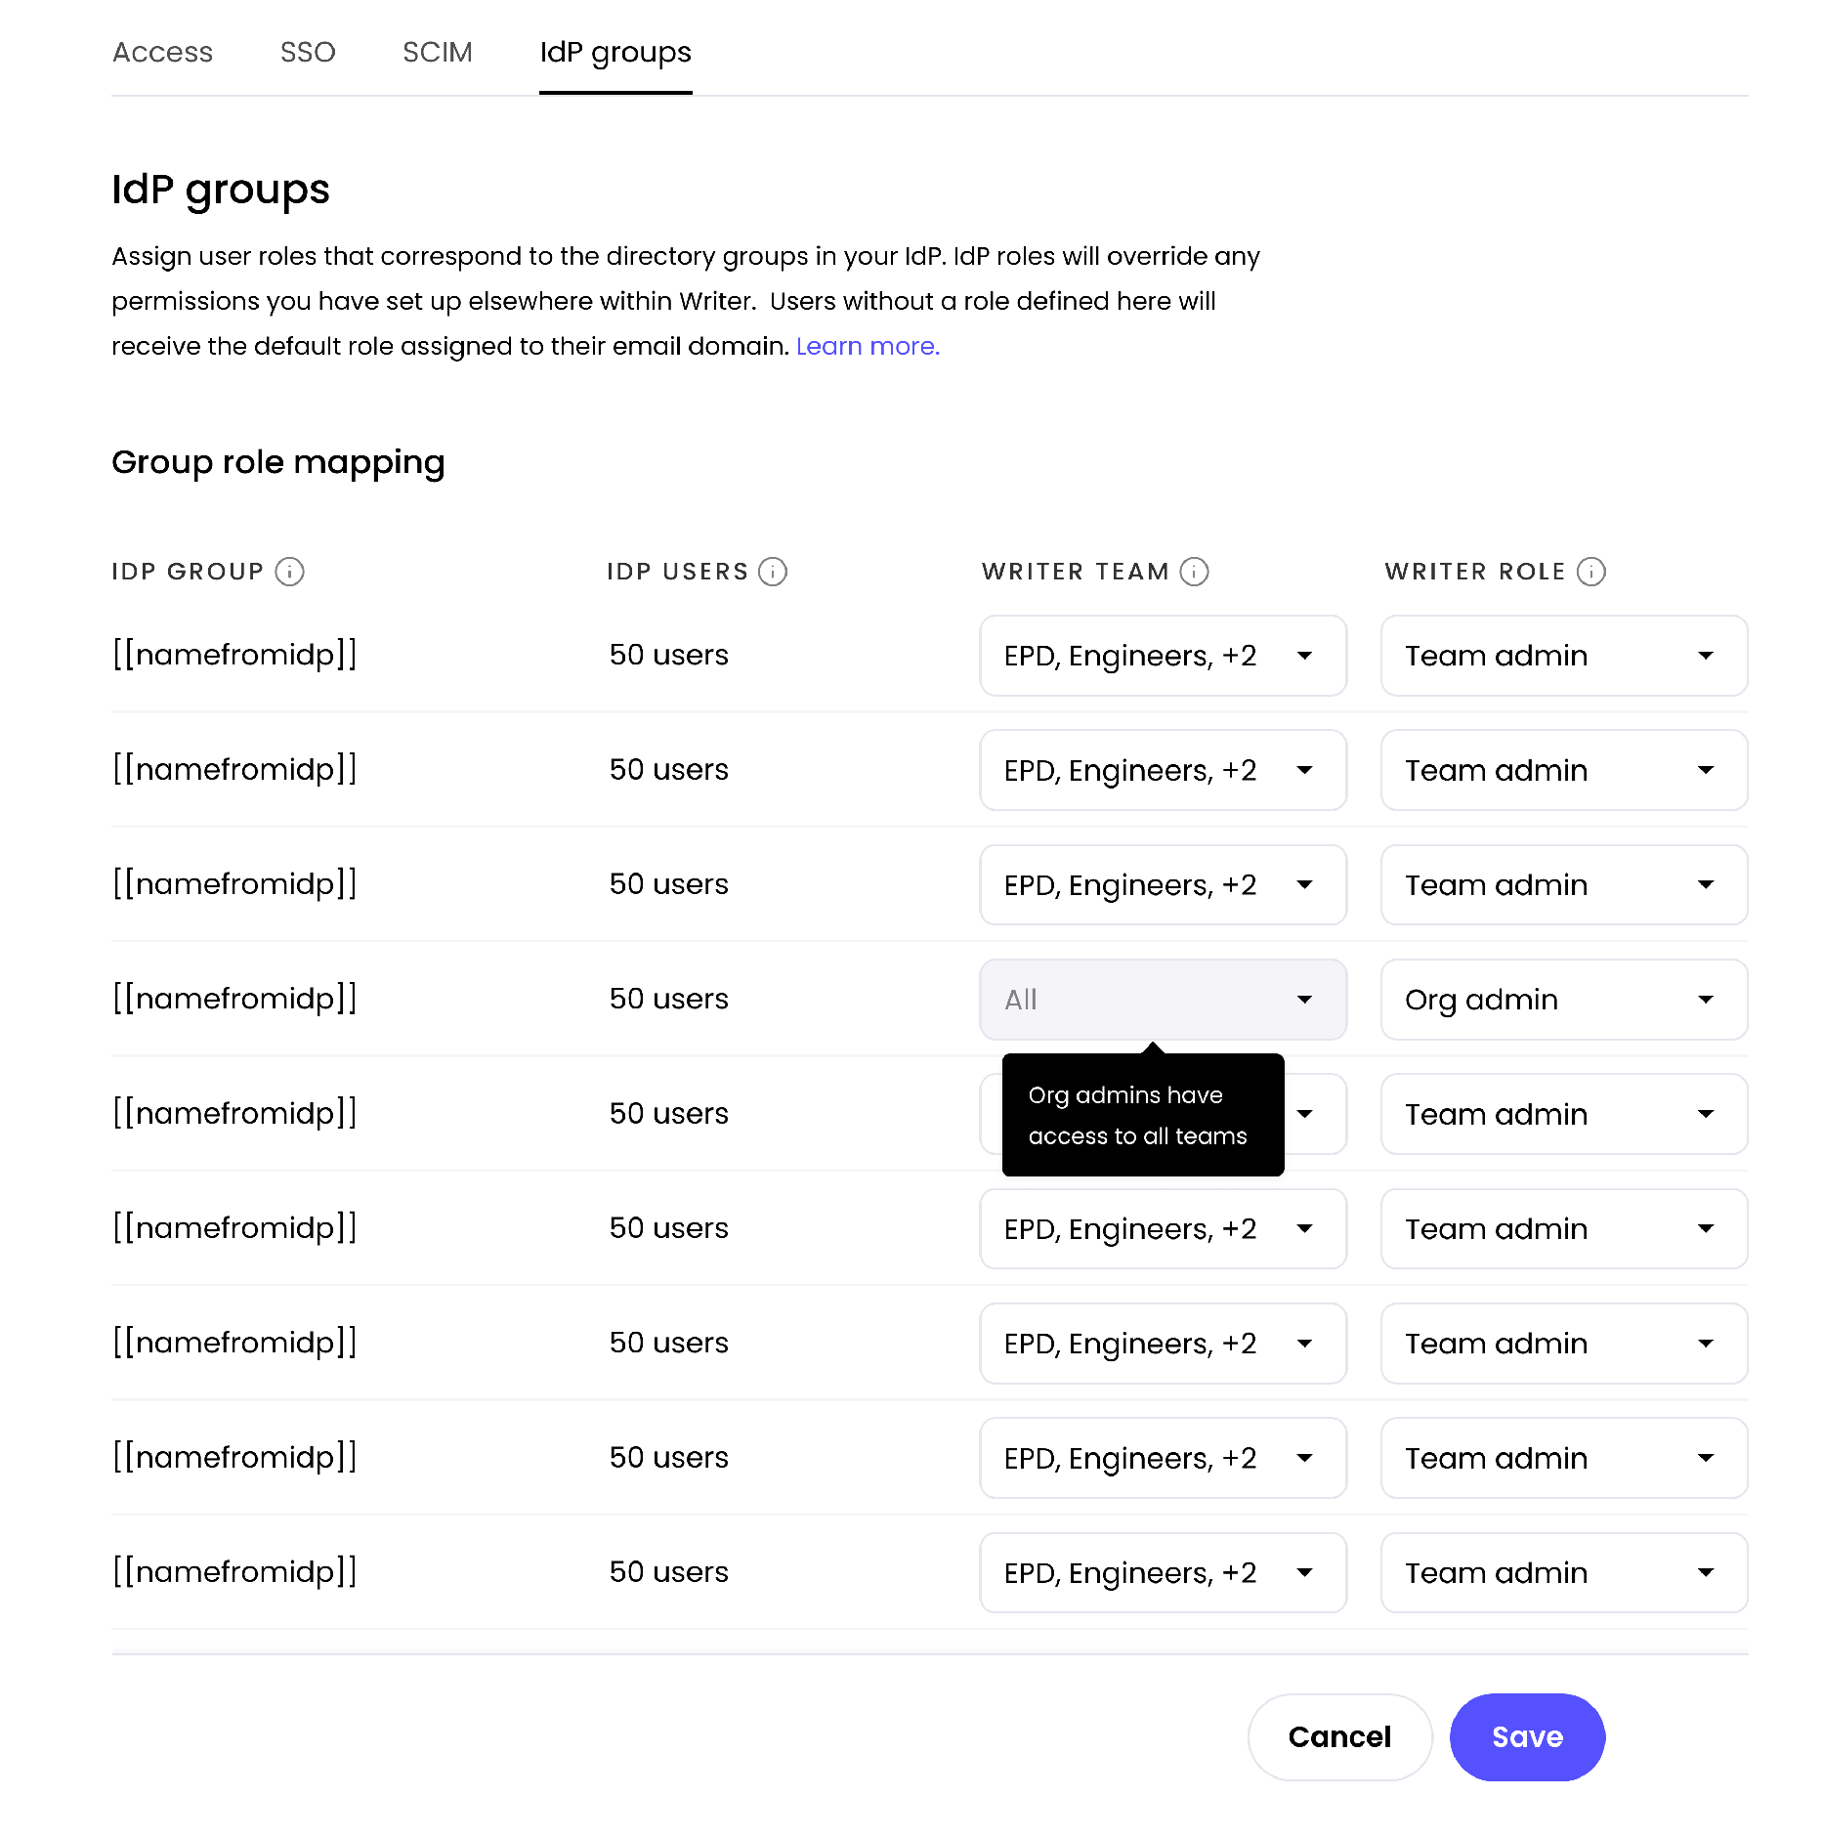Screen dimensions: 1822x1838
Task: Expand the last row's writer team dropdown
Action: pos(1163,1572)
